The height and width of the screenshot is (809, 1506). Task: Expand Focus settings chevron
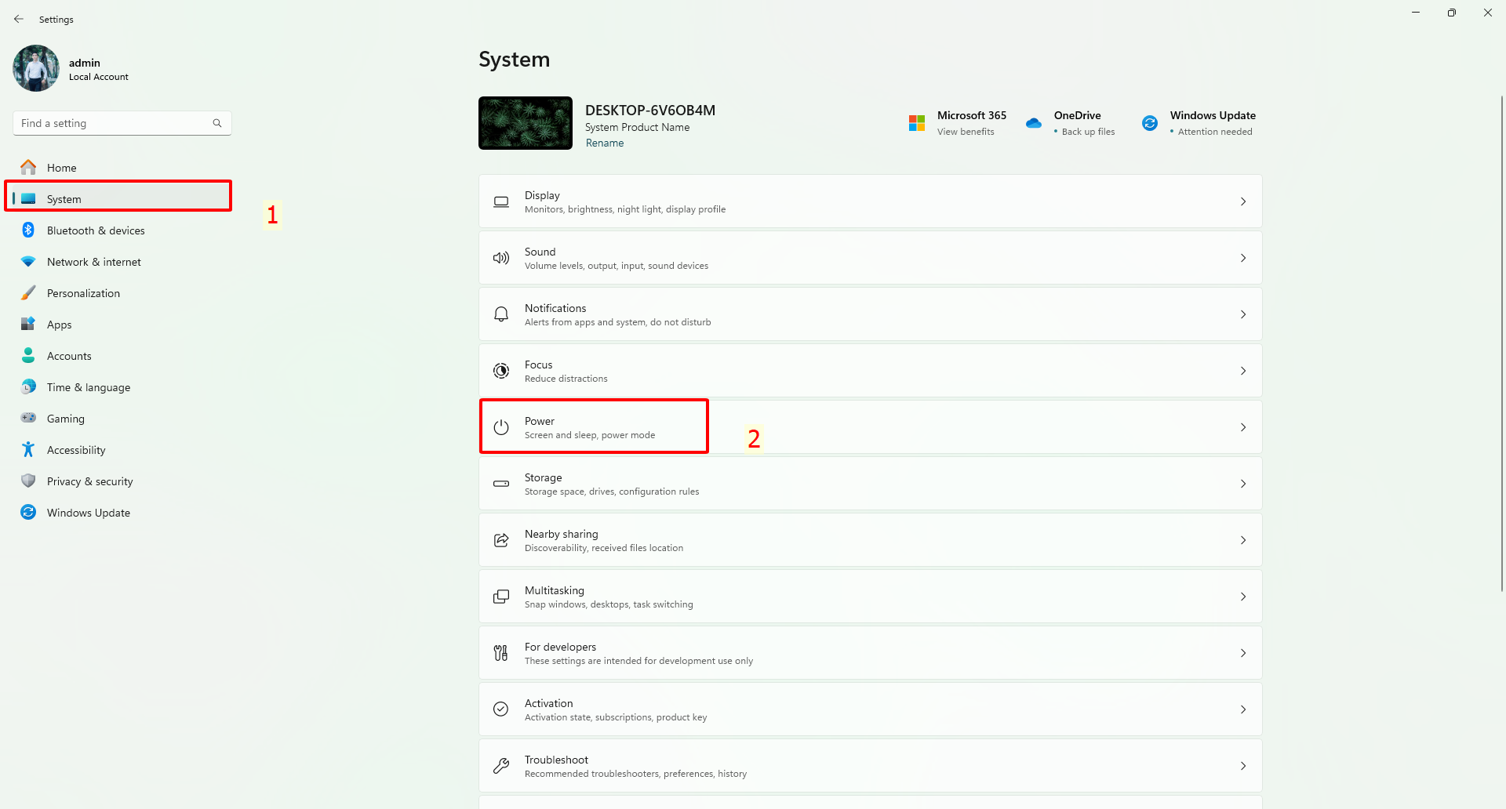point(1243,371)
